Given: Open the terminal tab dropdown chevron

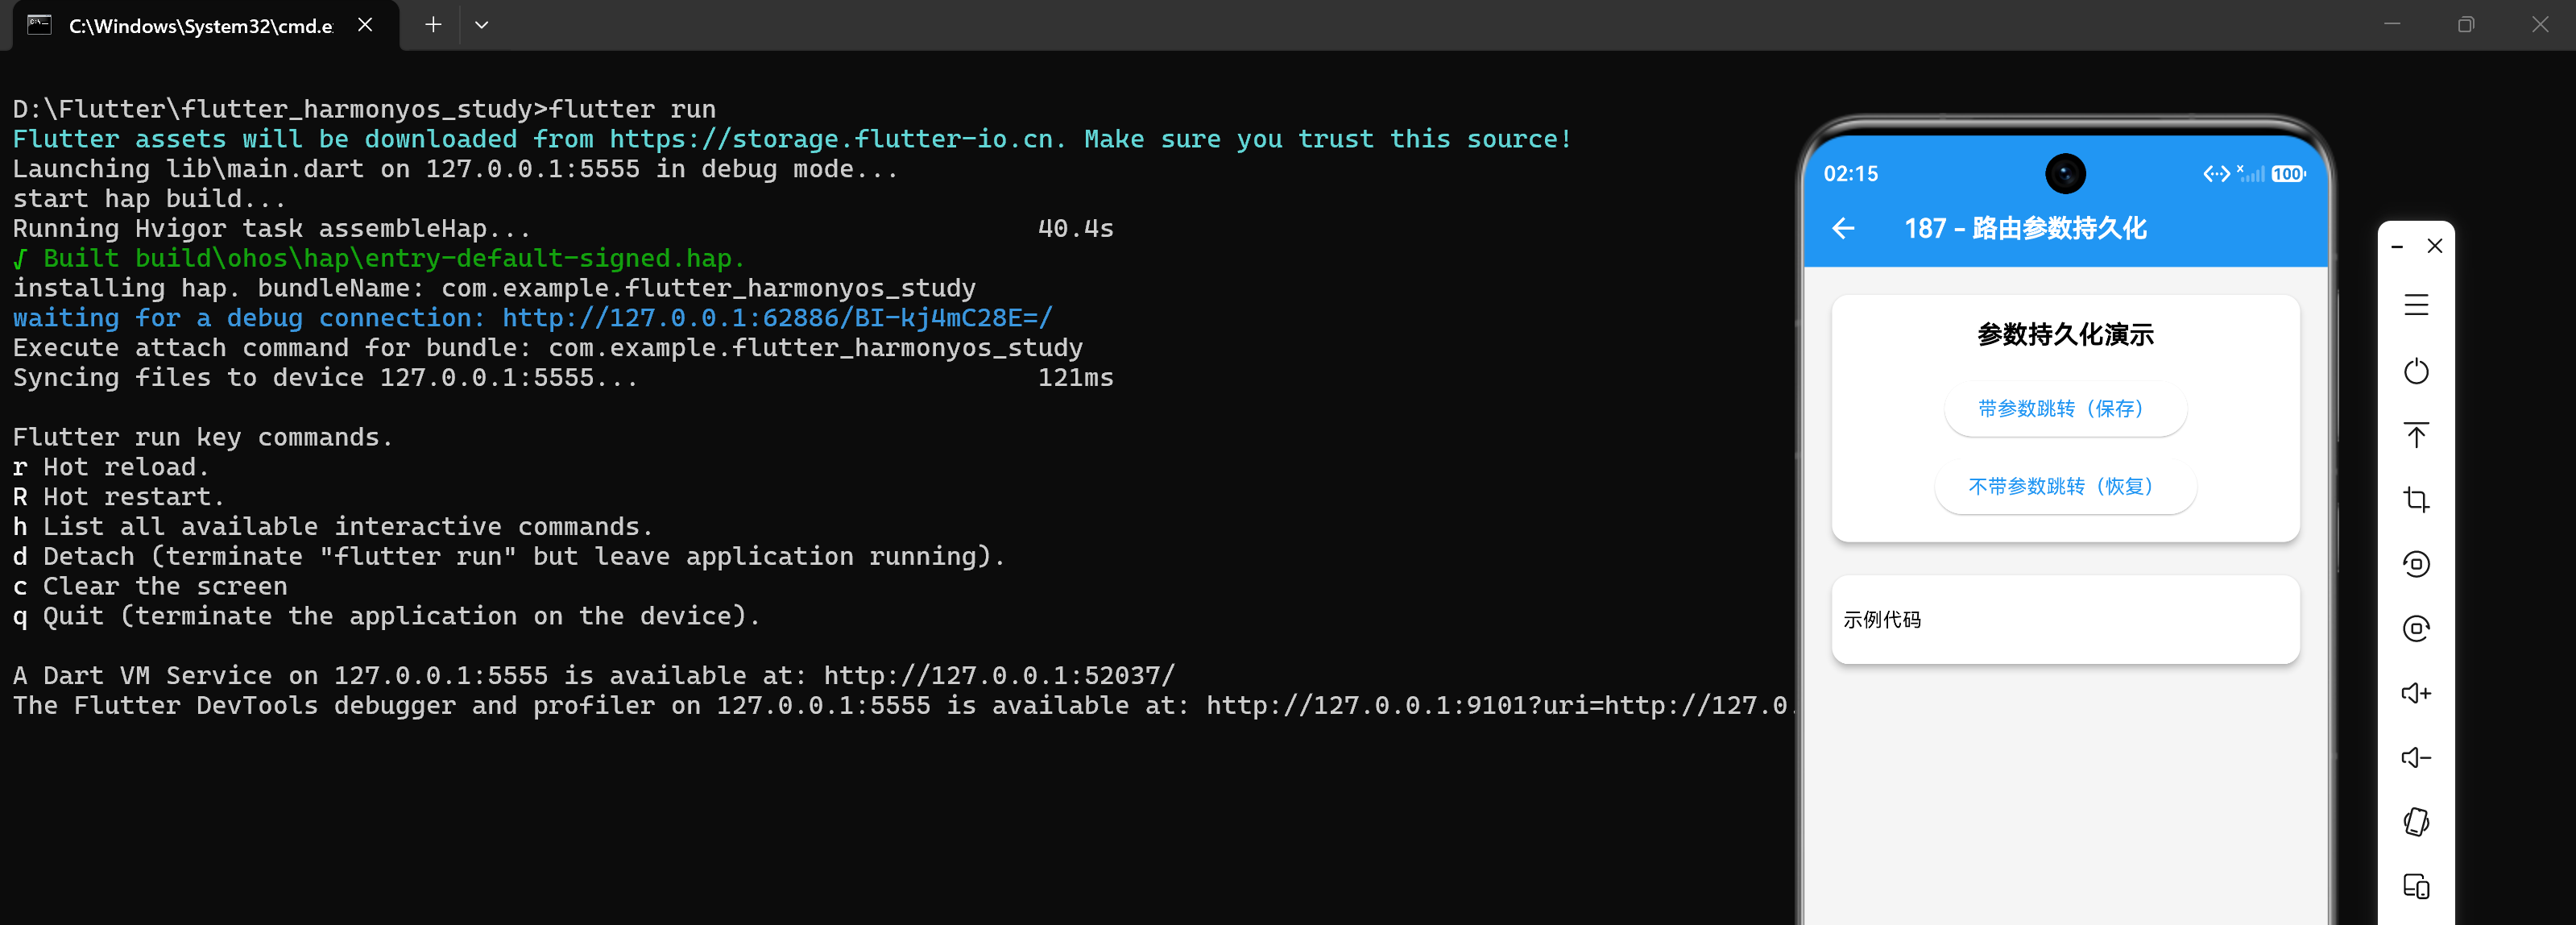Looking at the screenshot, I should (481, 25).
